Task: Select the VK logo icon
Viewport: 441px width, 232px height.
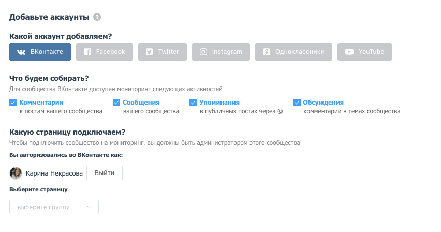Action: 21,52
